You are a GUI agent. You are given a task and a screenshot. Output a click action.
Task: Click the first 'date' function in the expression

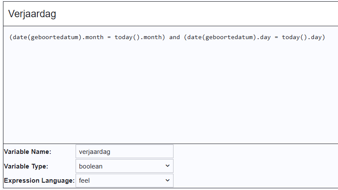(20, 37)
